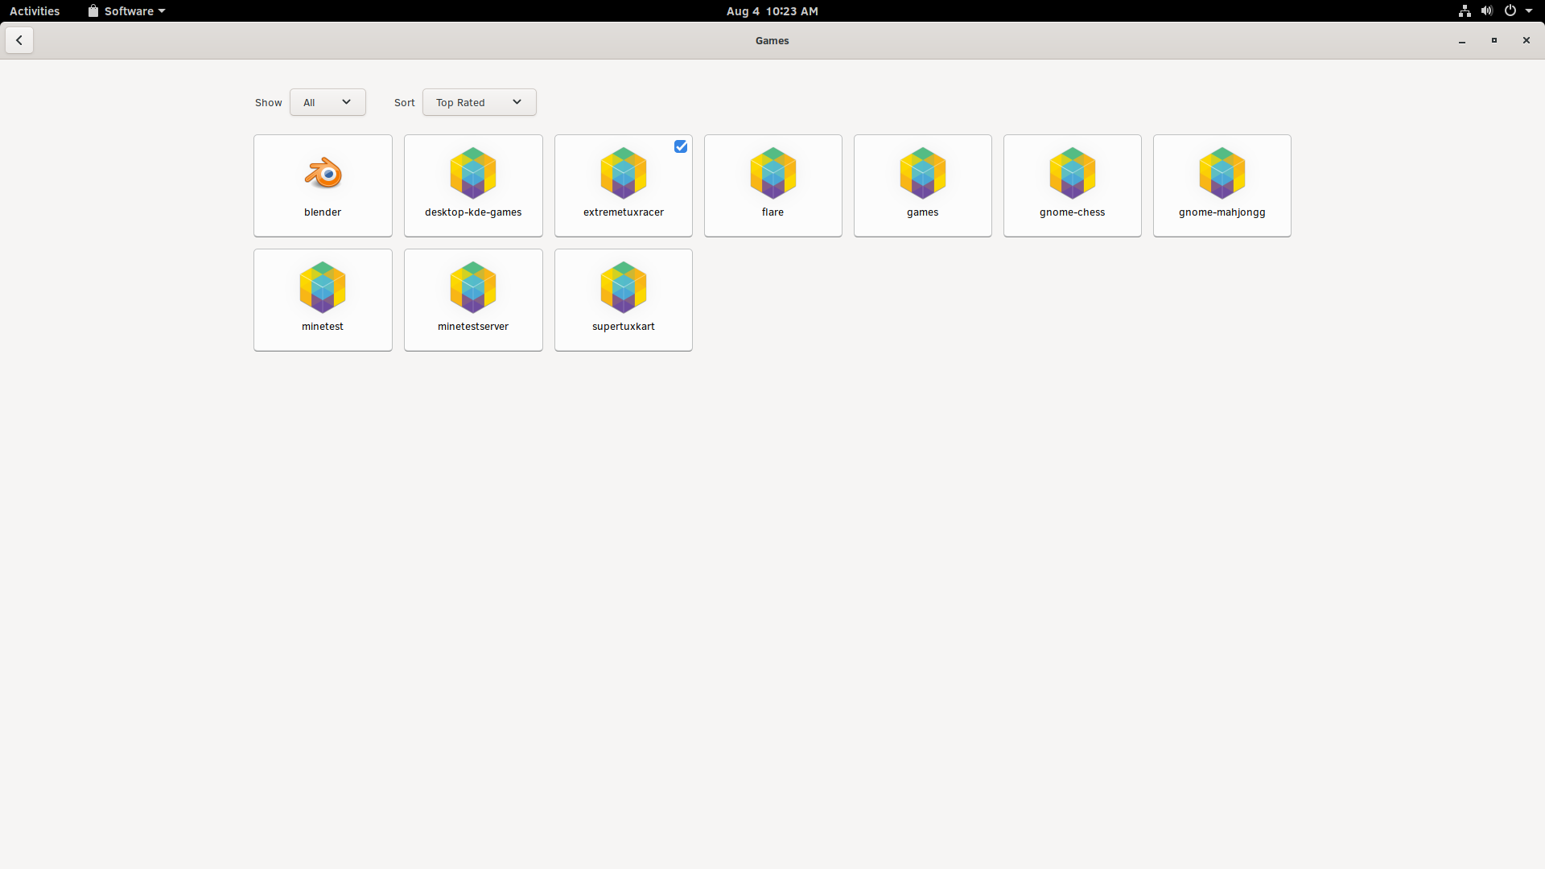
Task: Open the gnome-chess cube icon
Action: coord(1073,173)
